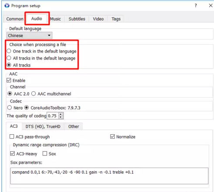Click the help question mark icon
214x192 pixels.
(x=196, y=6)
